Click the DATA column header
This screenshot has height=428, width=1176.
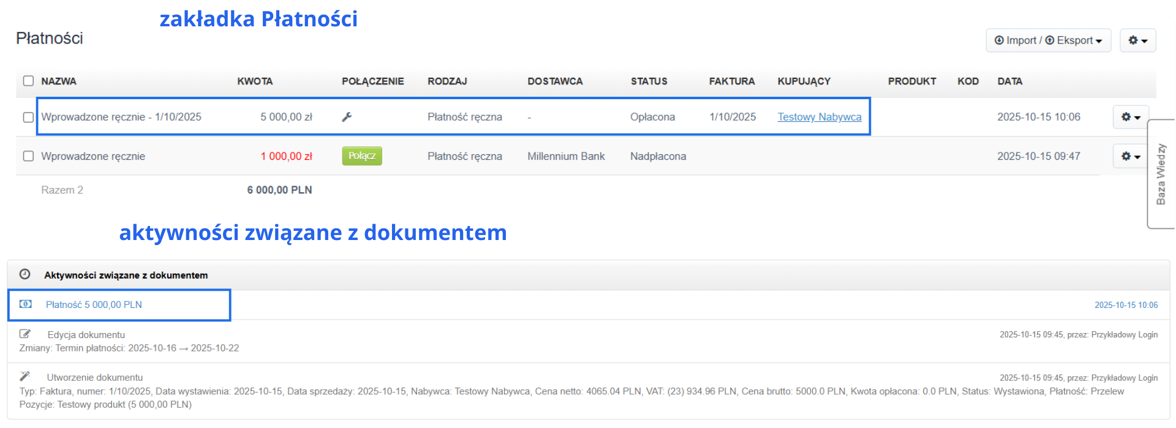point(1010,81)
